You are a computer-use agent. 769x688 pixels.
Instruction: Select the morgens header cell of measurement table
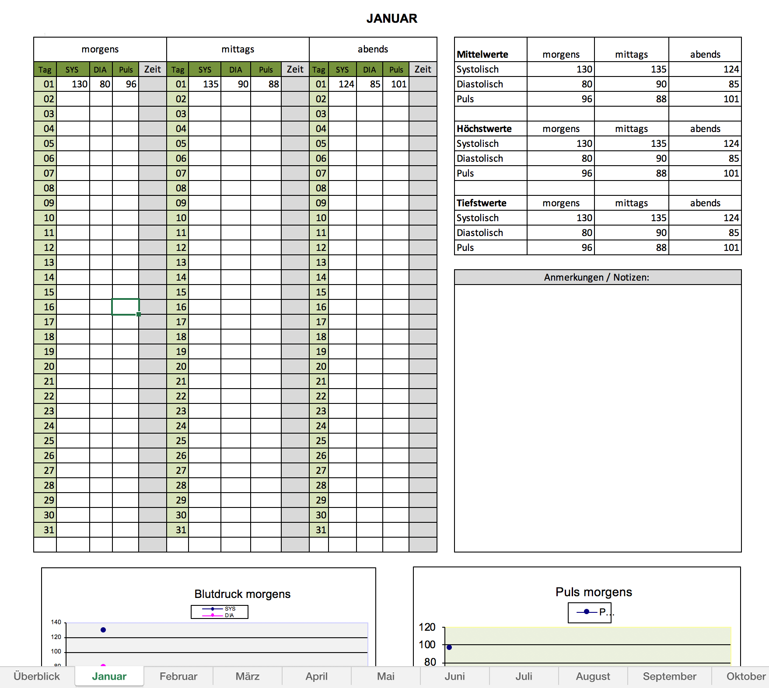(x=100, y=49)
